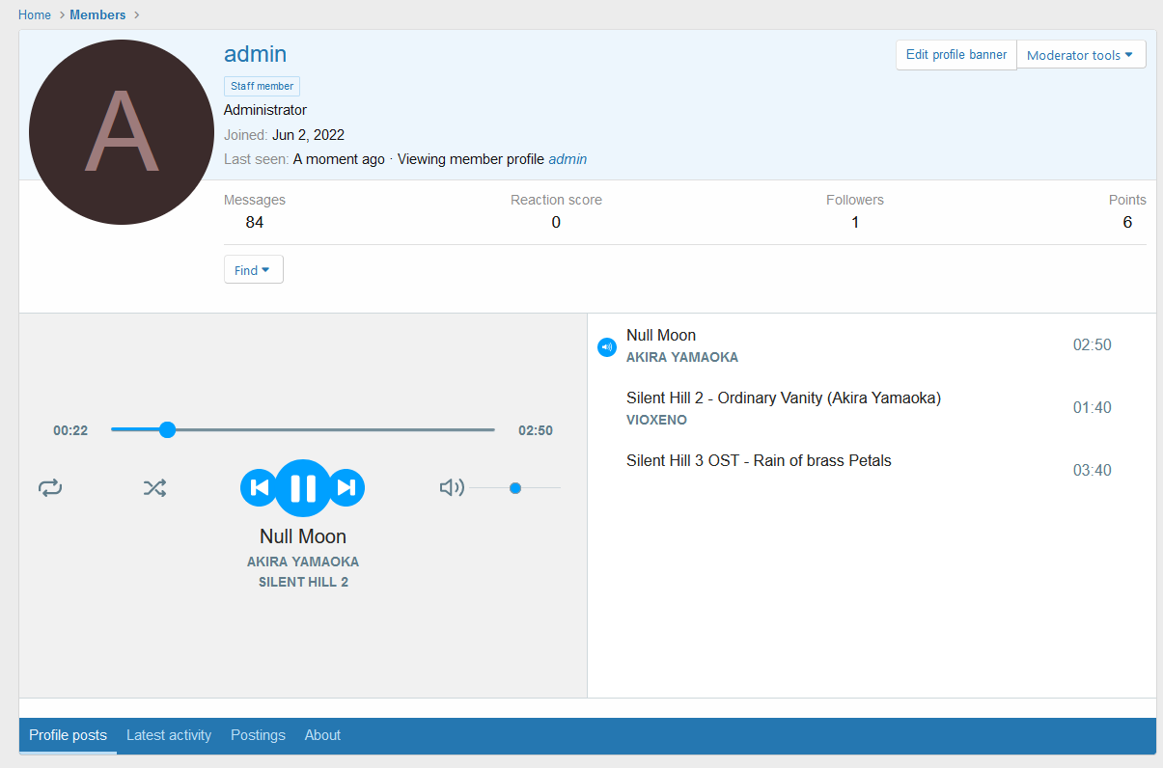The image size is (1163, 768).
Task: Click Edit profile banner button
Action: click(955, 55)
